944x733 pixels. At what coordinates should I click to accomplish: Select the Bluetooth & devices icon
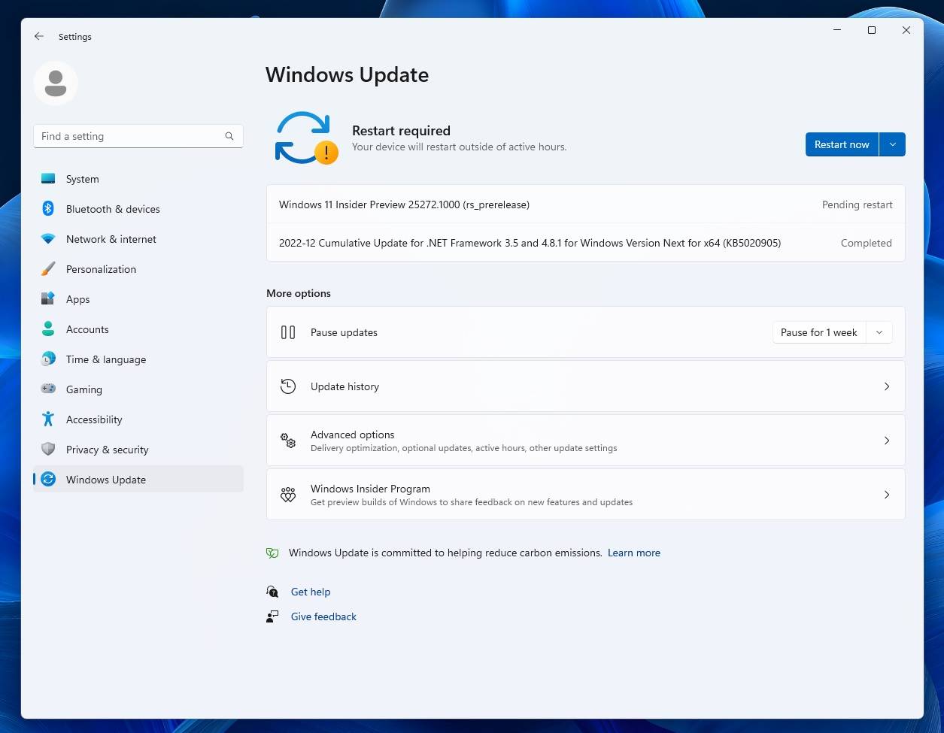coord(47,209)
